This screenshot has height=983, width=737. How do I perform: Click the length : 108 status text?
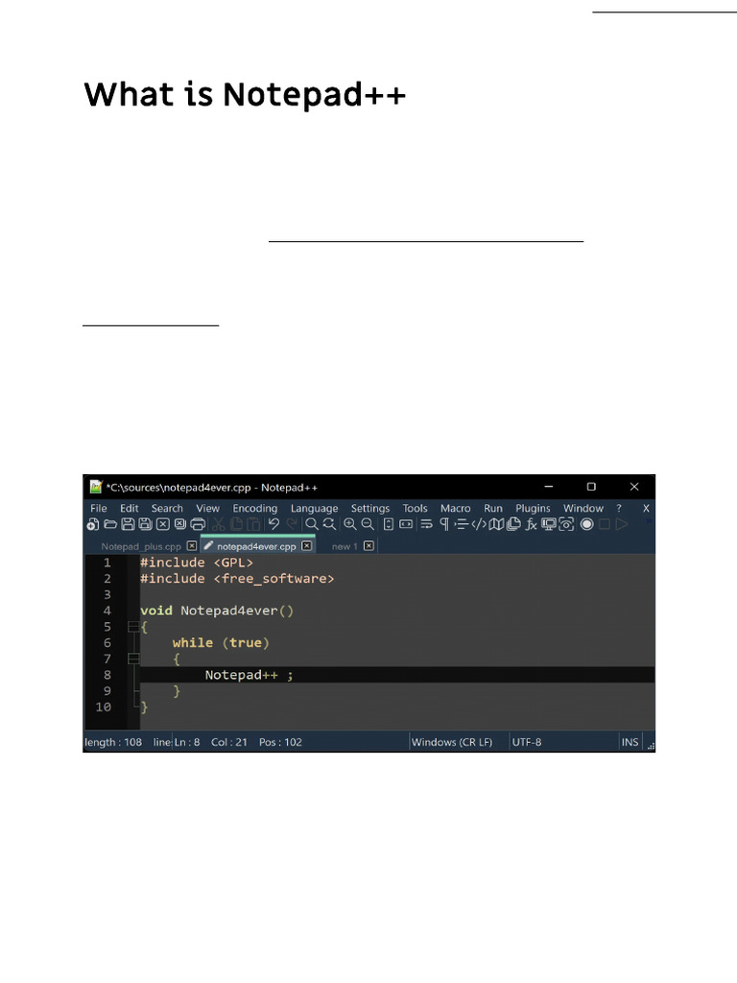click(x=113, y=742)
